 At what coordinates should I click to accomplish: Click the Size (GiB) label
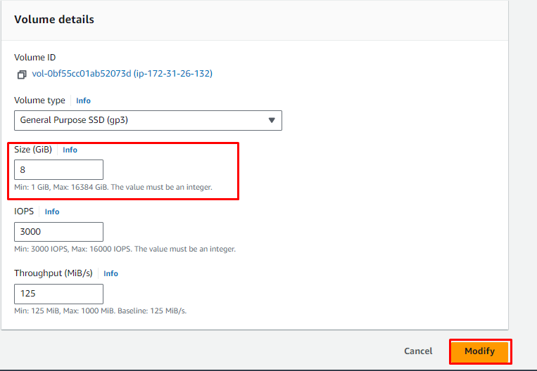[x=33, y=150]
